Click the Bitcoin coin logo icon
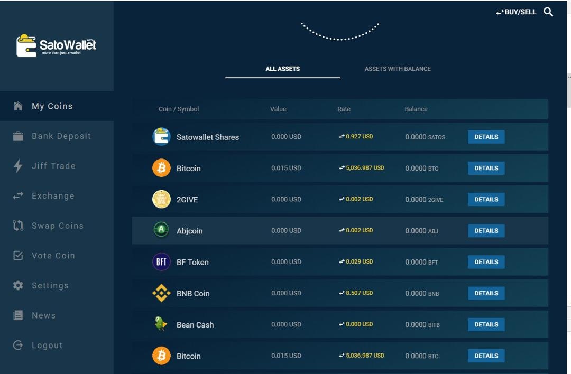The width and height of the screenshot is (571, 374). click(x=161, y=168)
